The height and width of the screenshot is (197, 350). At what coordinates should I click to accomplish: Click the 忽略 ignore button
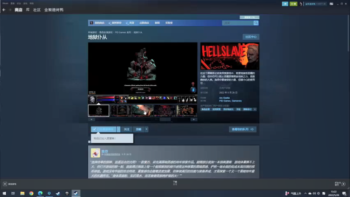coord(139,129)
